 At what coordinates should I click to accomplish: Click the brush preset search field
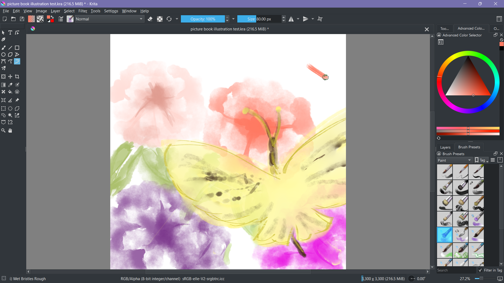pos(456,270)
